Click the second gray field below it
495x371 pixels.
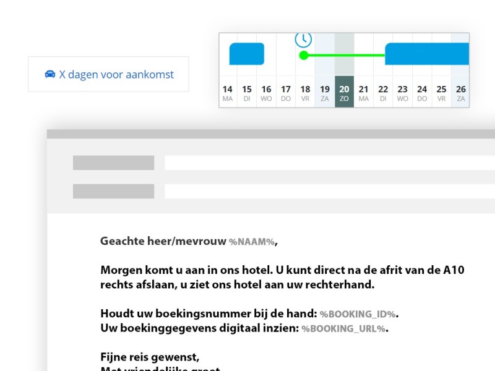click(114, 190)
